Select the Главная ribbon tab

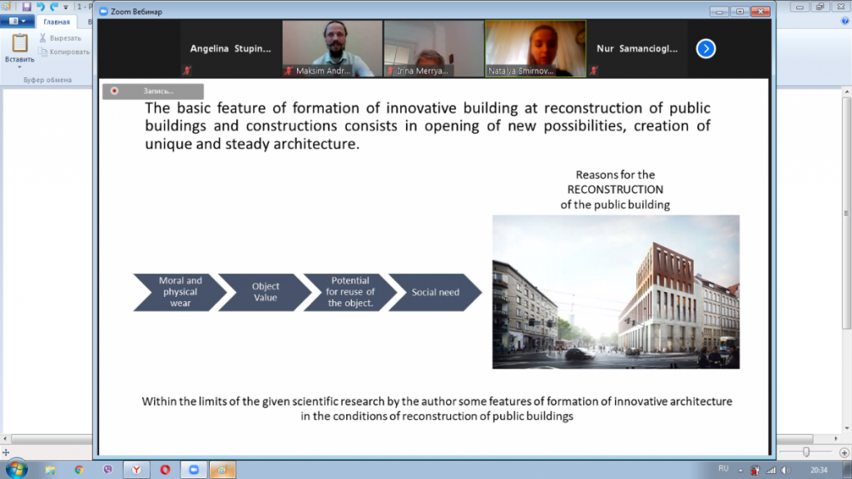[57, 22]
